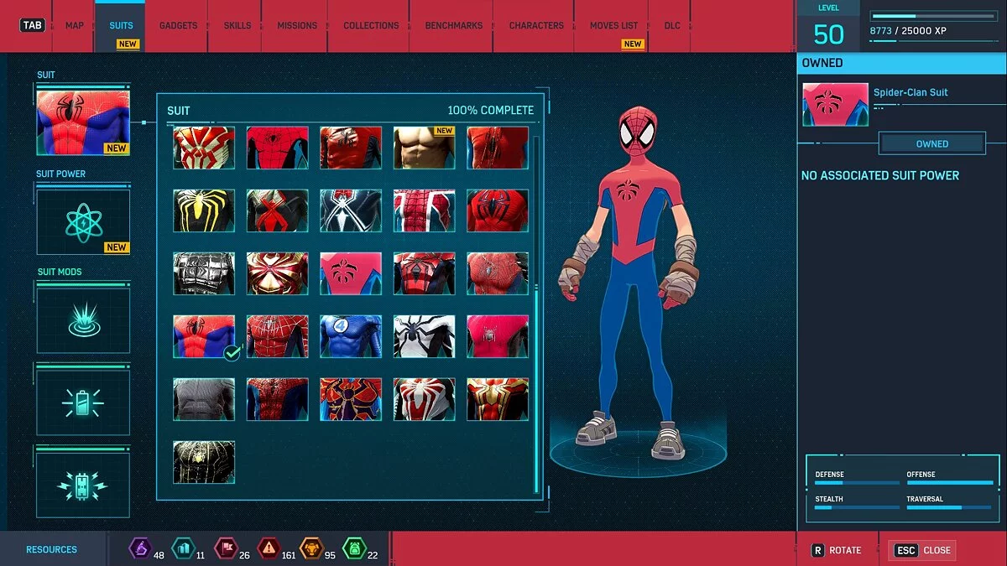This screenshot has width=1007, height=566.
Task: Click the '8773 / 25000 XP' text
Action: [x=907, y=30]
